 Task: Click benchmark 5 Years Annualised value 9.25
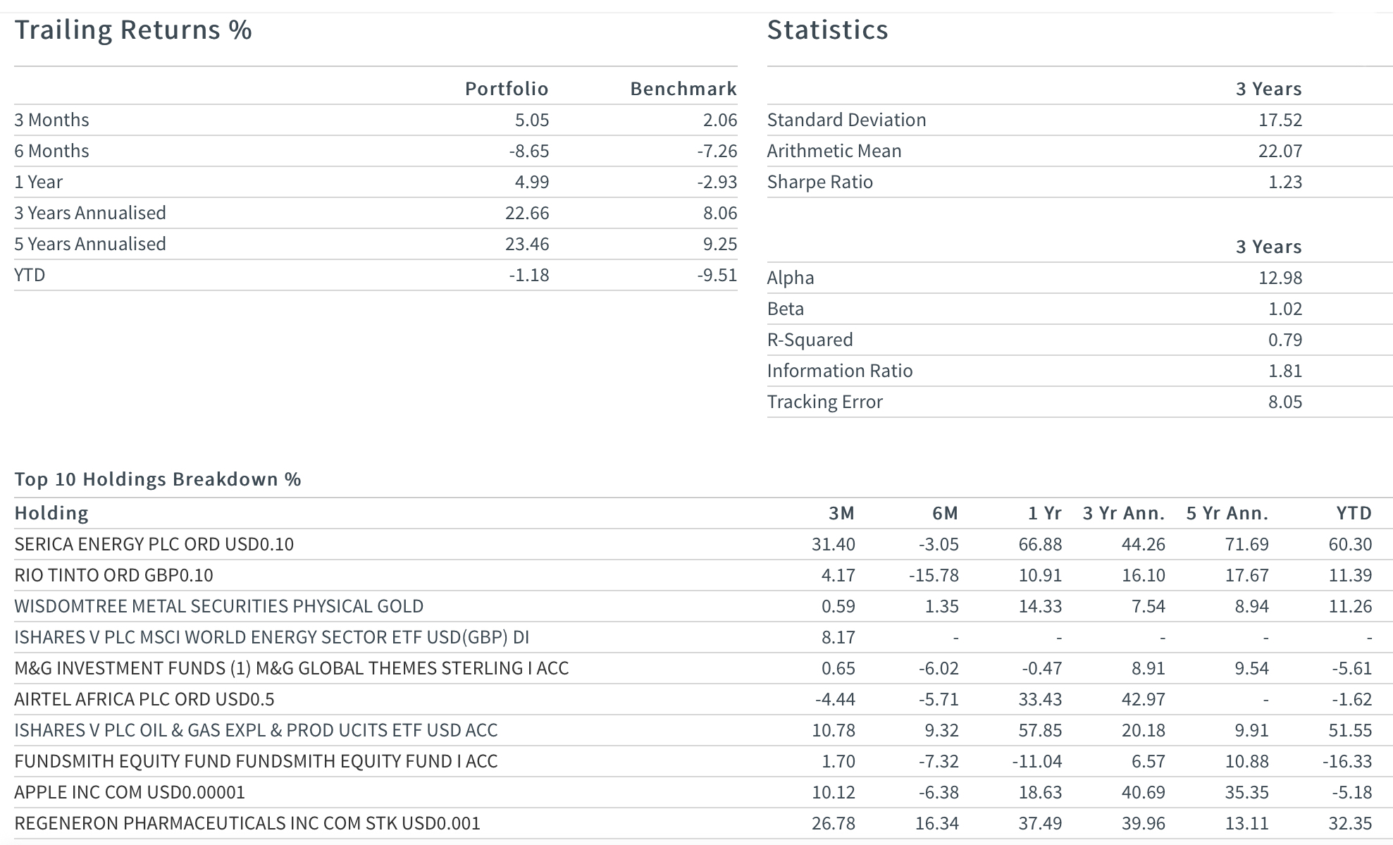(720, 244)
